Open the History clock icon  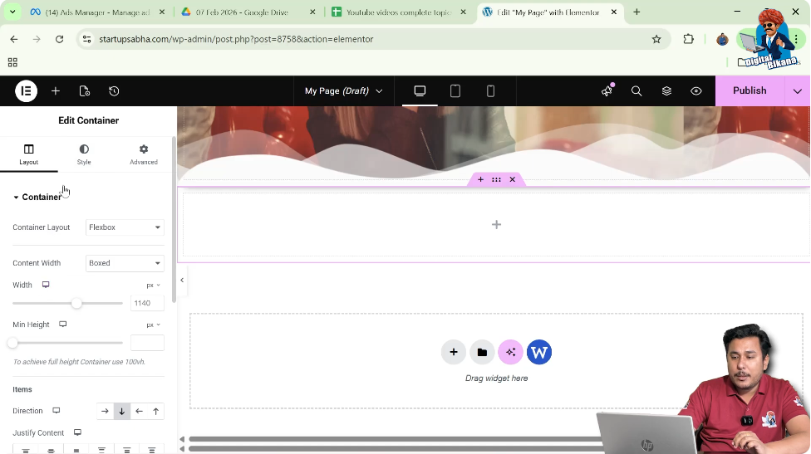pos(114,91)
